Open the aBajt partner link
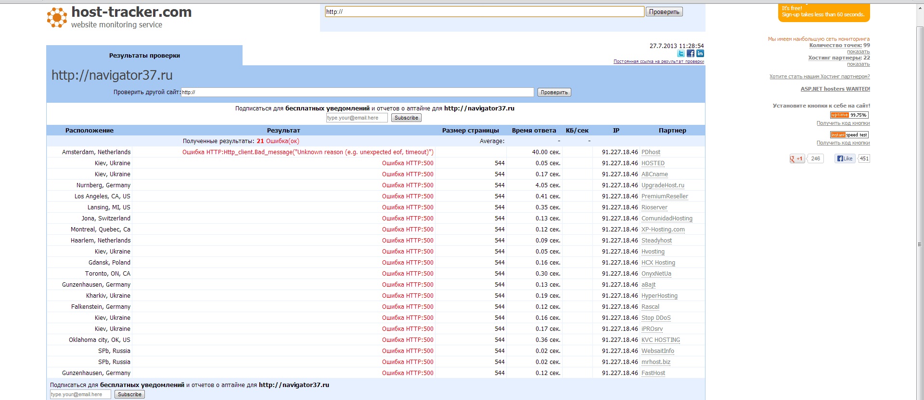Viewport: 924px width, 400px height. point(648,285)
